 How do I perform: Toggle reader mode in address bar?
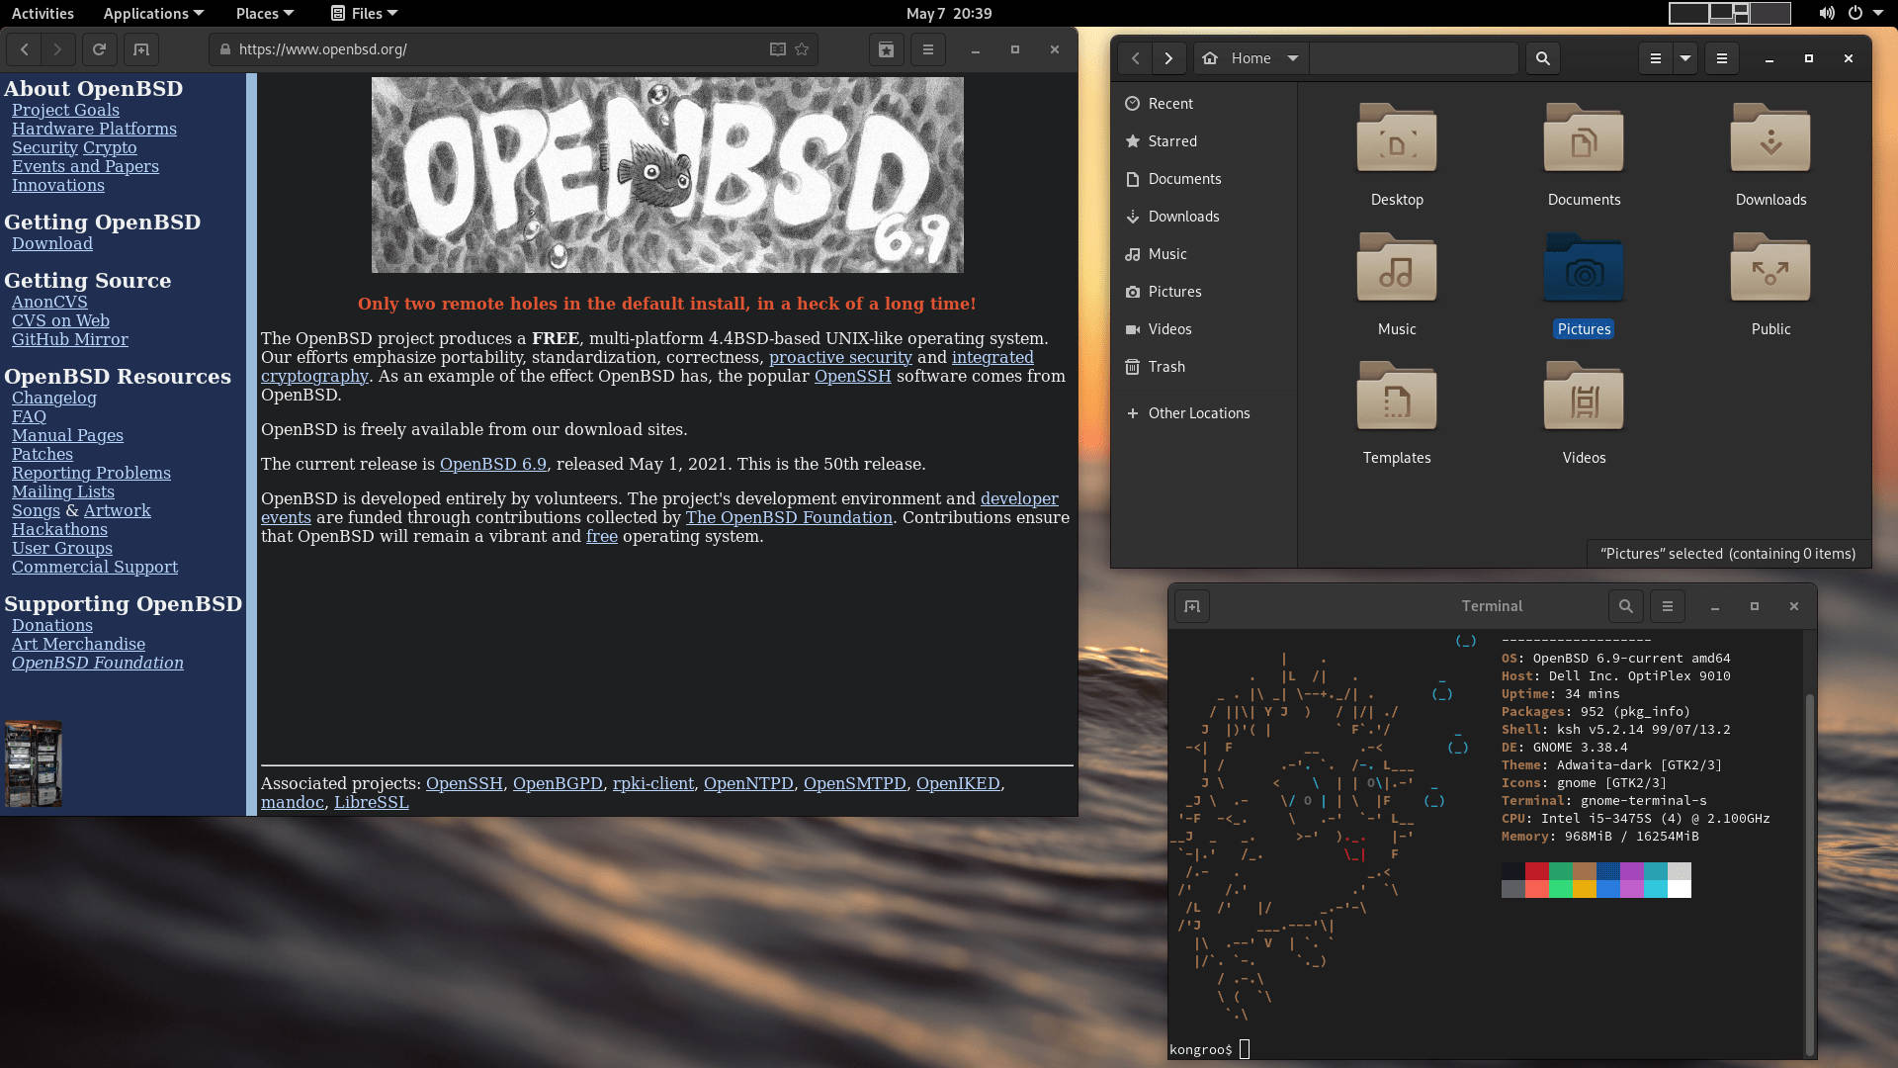click(x=778, y=49)
